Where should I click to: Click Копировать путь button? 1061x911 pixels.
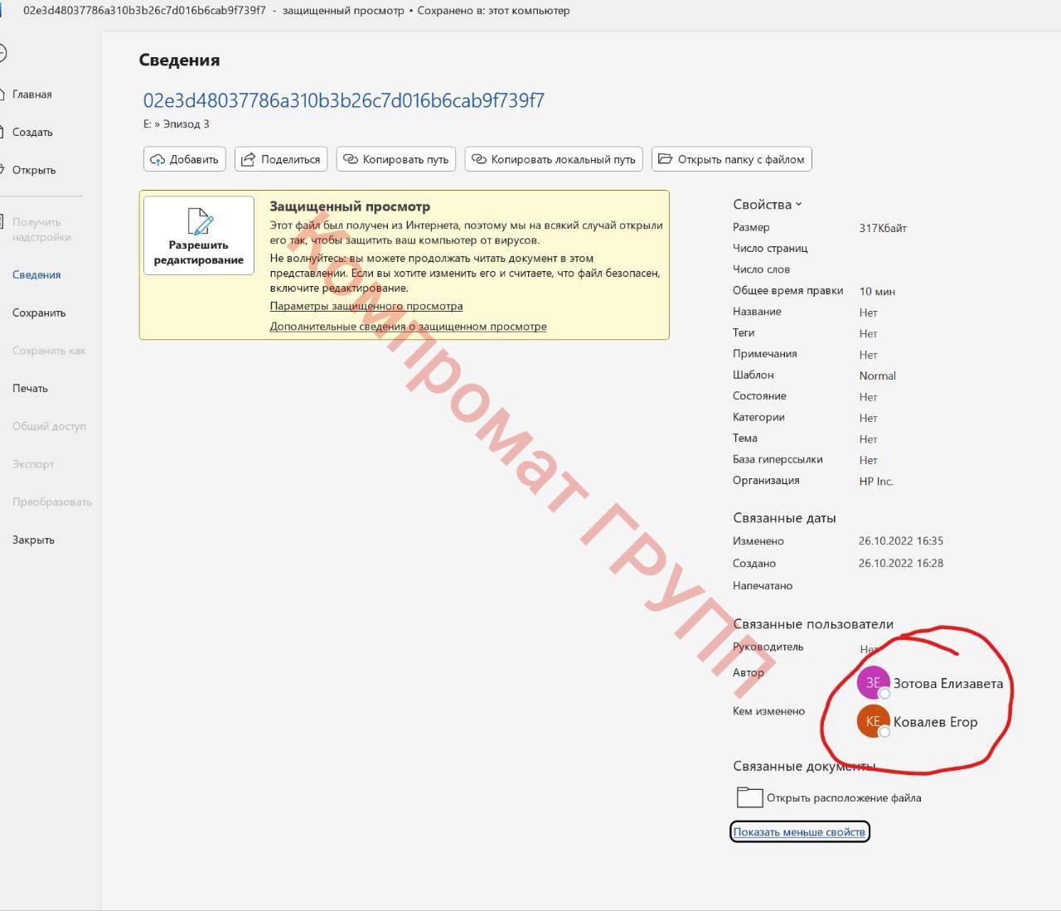tap(396, 159)
